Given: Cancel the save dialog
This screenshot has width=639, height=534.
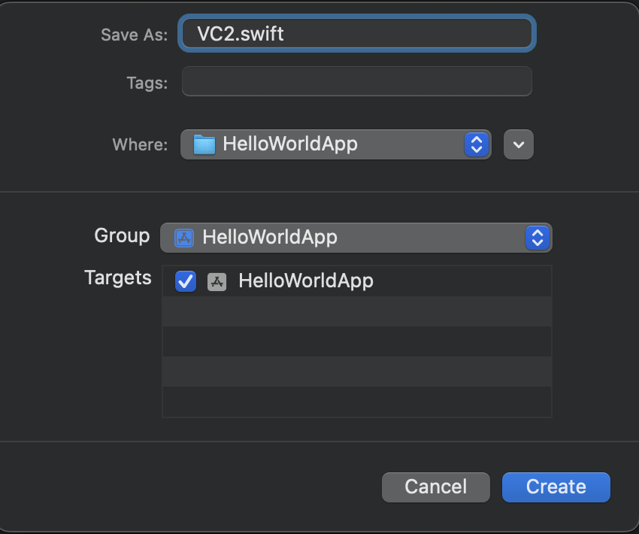Looking at the screenshot, I should (x=435, y=487).
